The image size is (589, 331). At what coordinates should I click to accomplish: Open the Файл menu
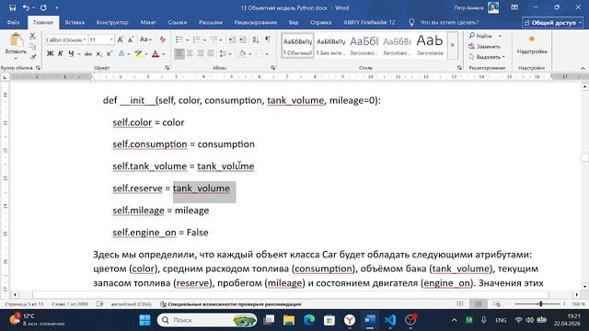coord(13,22)
